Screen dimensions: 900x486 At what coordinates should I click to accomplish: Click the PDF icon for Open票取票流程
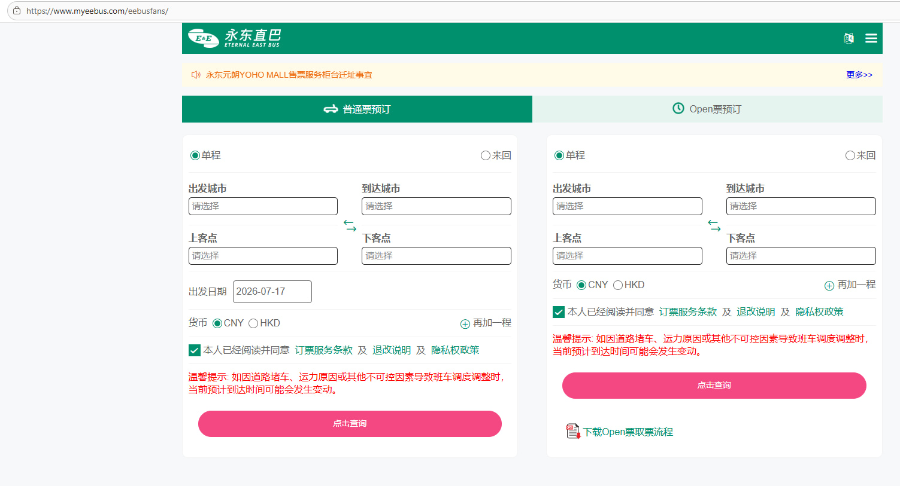pyautogui.click(x=573, y=431)
